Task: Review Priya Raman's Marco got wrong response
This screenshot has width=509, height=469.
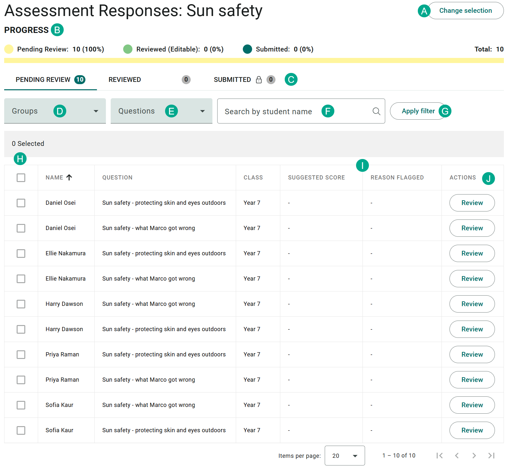Action: (472, 380)
